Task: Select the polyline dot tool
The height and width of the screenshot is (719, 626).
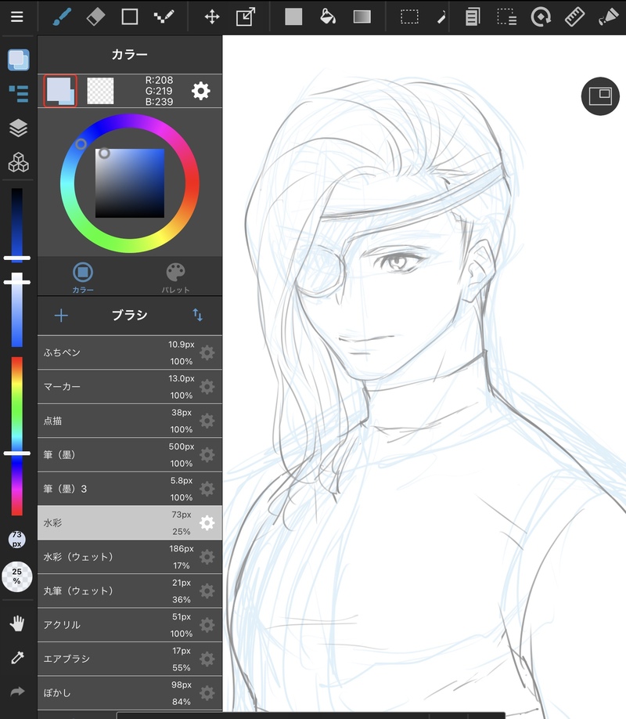Action: click(164, 17)
